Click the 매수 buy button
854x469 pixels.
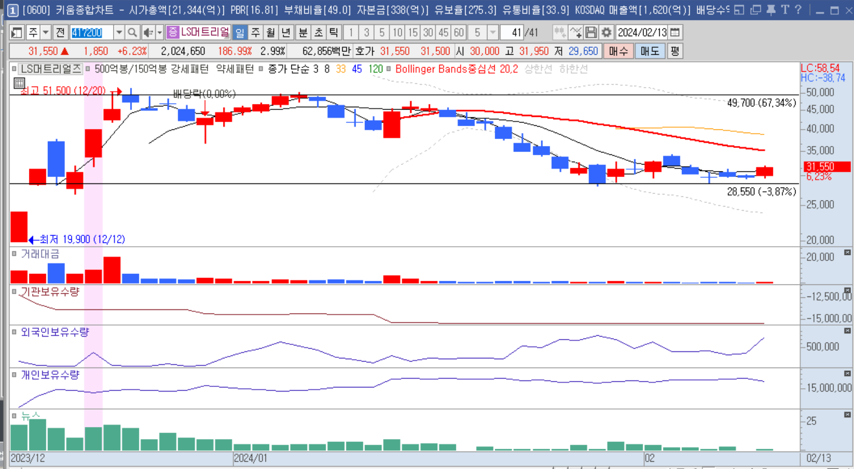[x=619, y=51]
